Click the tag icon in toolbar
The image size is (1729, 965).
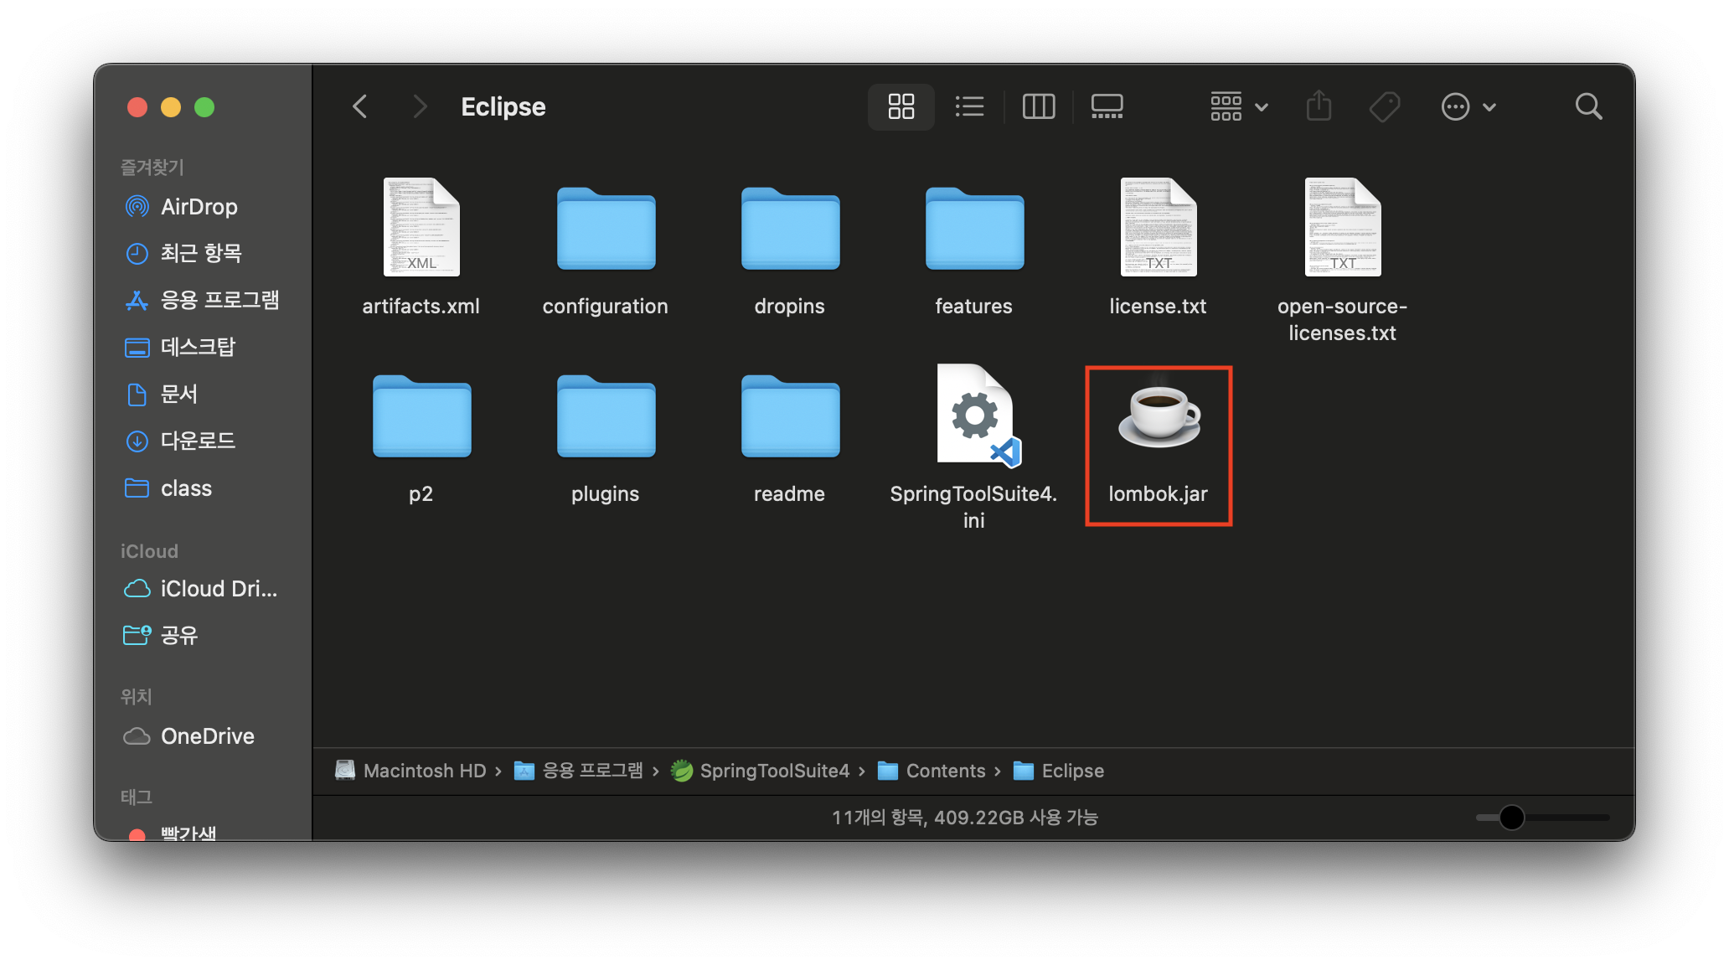pos(1384,106)
